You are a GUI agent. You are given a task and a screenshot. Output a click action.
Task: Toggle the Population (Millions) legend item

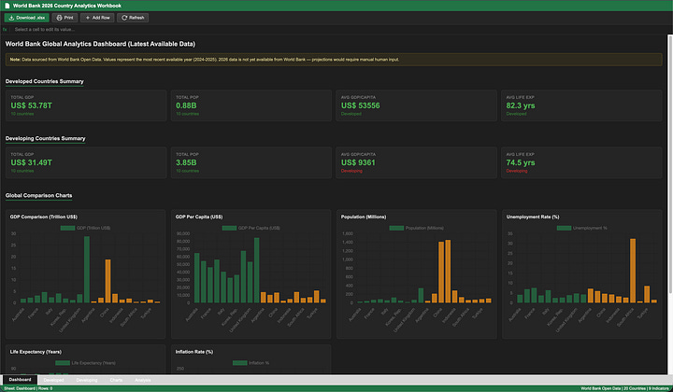tap(416, 228)
